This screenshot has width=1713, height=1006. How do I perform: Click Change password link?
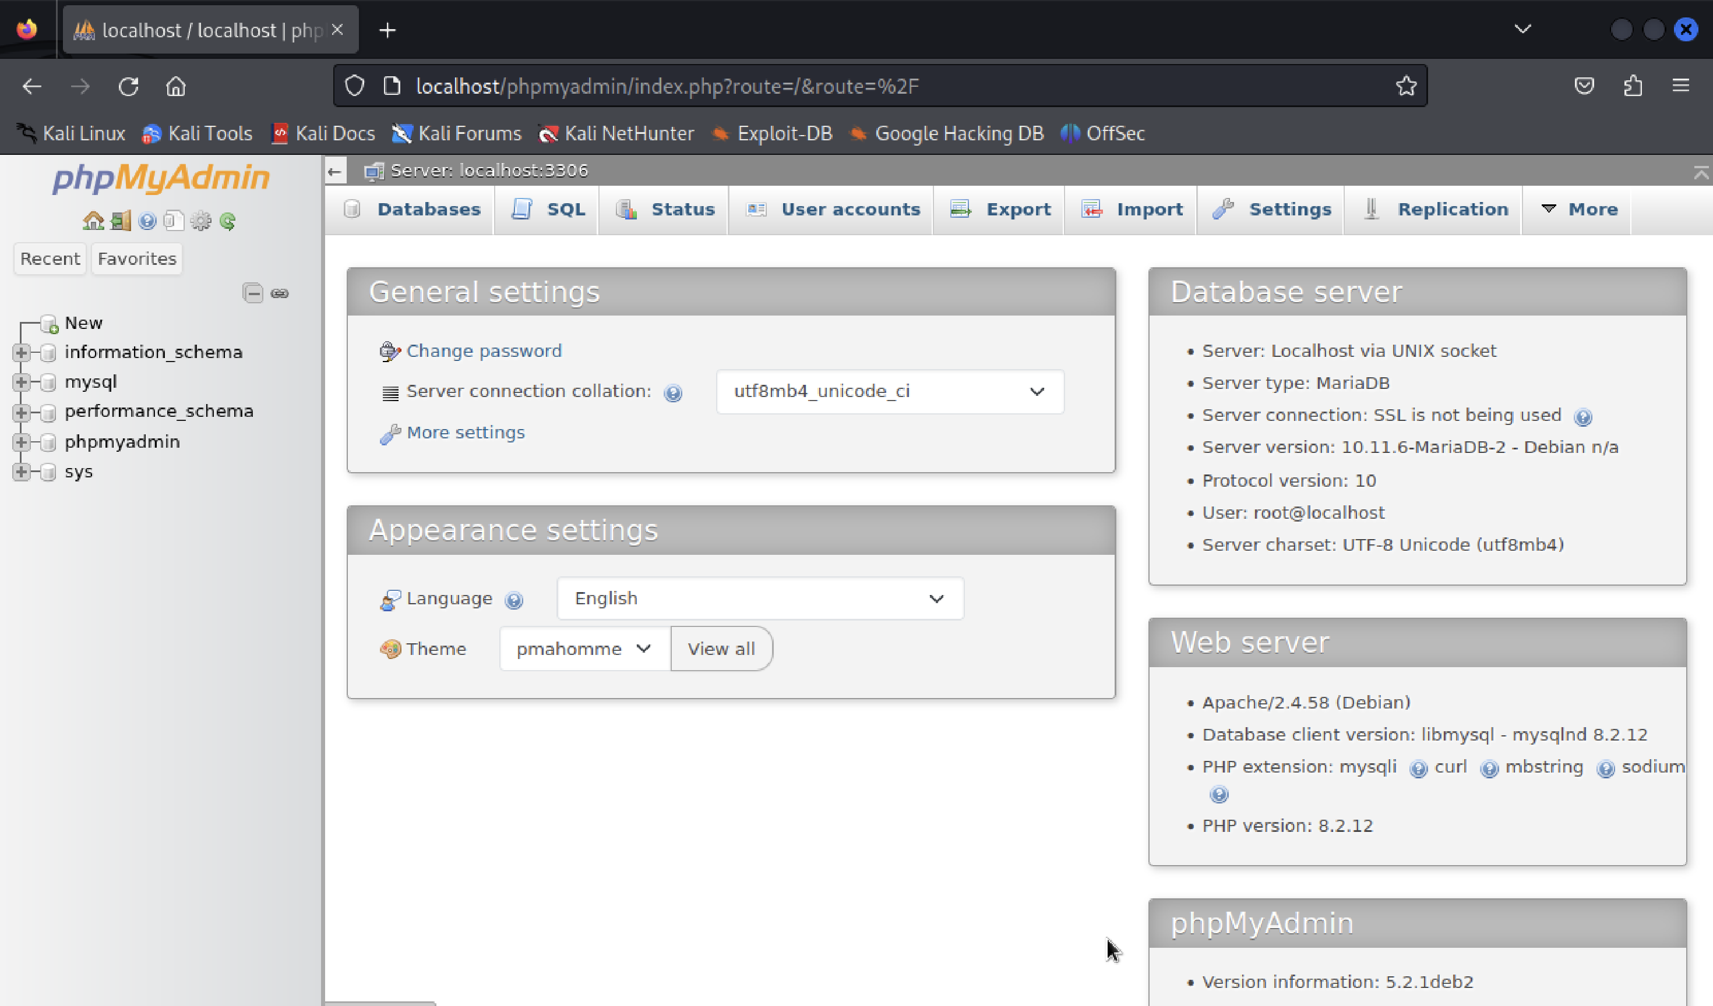(484, 350)
